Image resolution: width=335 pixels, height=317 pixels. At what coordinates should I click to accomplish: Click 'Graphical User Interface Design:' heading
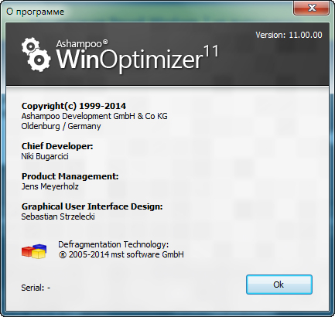[92, 206]
